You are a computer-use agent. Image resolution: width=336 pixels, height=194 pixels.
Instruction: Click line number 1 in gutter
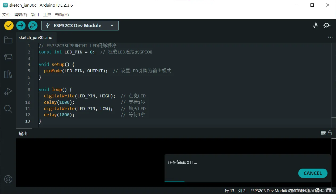coord(29,46)
